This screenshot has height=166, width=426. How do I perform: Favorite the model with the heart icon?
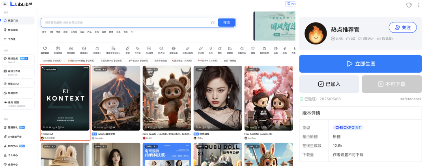(x=409, y=5)
